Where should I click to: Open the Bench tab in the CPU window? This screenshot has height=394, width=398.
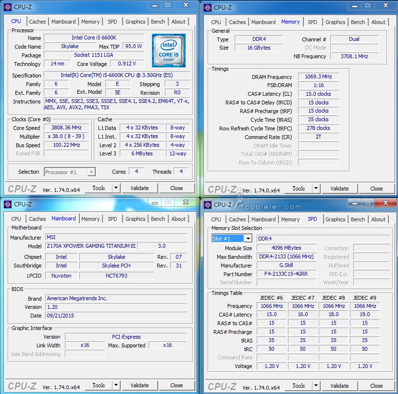pyautogui.click(x=158, y=22)
